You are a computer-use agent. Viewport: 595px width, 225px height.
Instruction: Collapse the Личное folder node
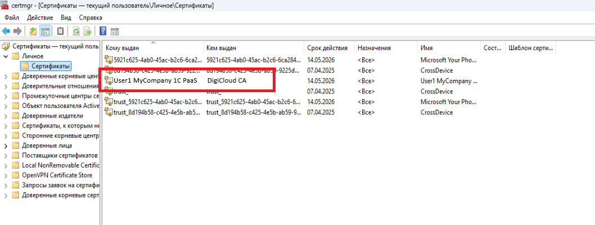(x=6, y=56)
